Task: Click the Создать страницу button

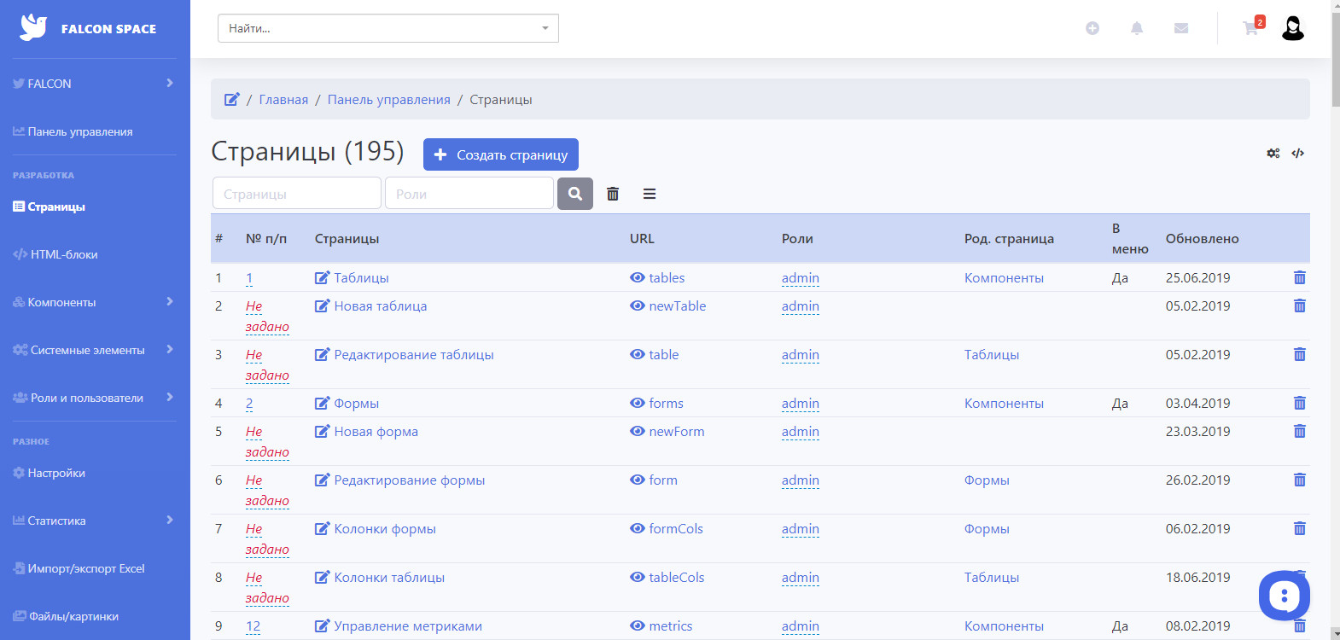Action: [501, 154]
